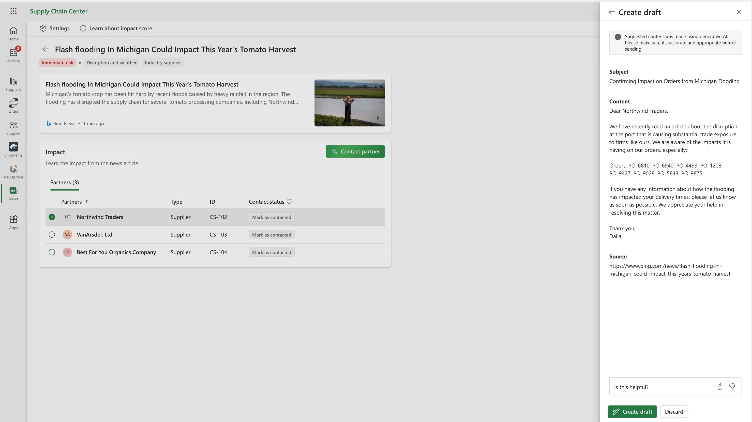Navigate to Home from the sidebar
The width and height of the screenshot is (752, 422).
pyautogui.click(x=13, y=33)
